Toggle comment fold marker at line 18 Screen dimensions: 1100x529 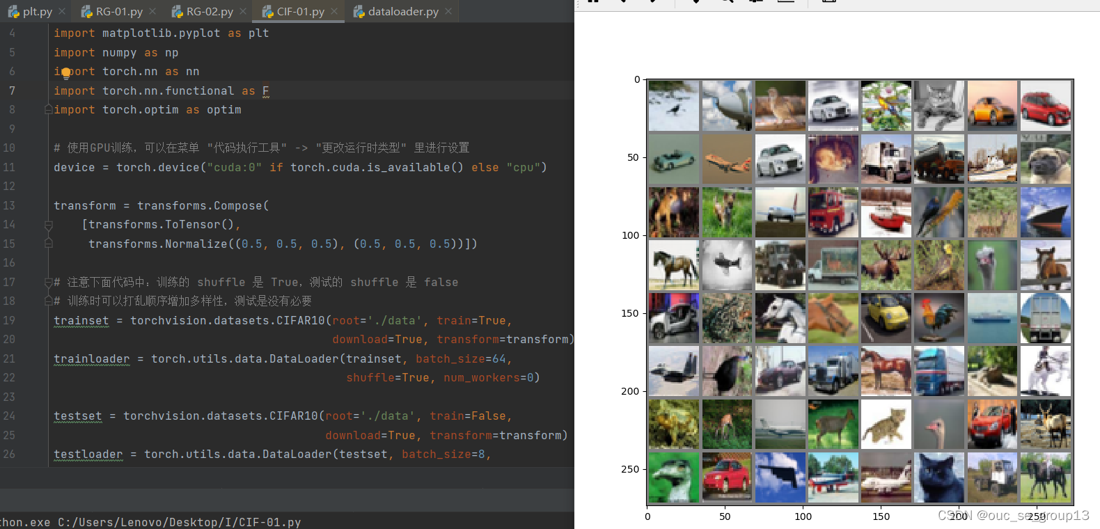pos(48,301)
